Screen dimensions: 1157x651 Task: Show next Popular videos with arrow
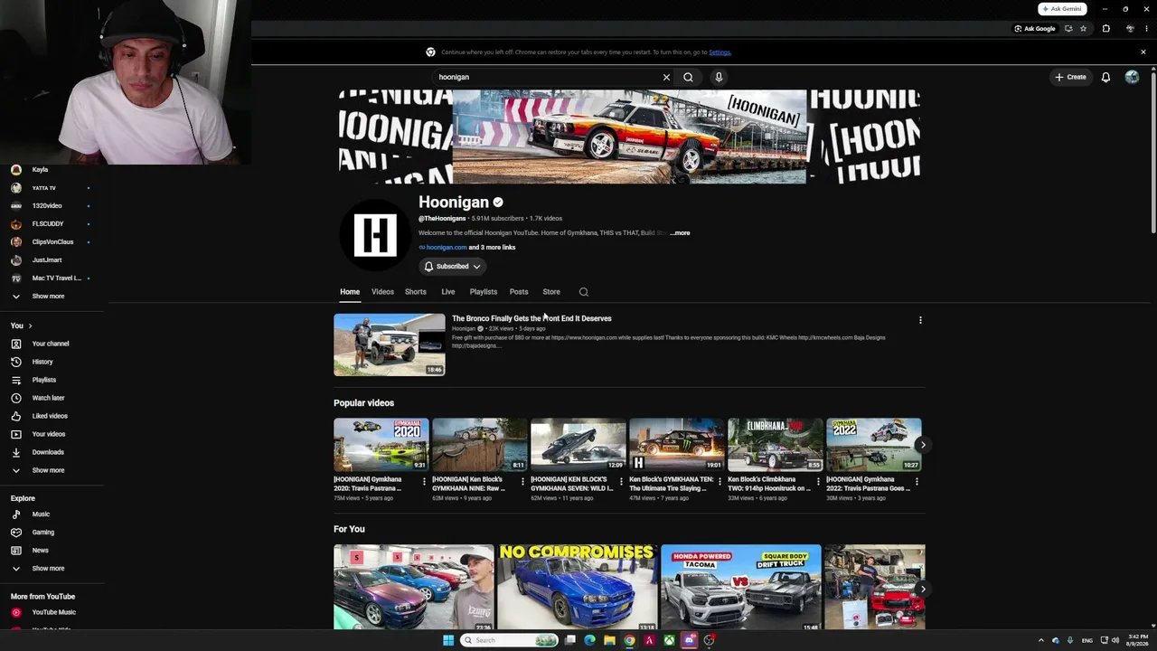click(x=922, y=445)
